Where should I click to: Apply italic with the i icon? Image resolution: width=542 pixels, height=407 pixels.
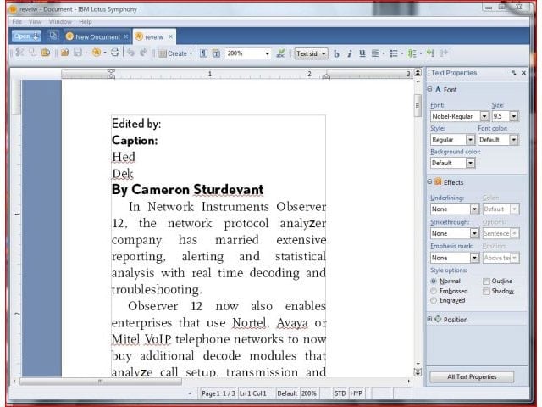point(350,53)
